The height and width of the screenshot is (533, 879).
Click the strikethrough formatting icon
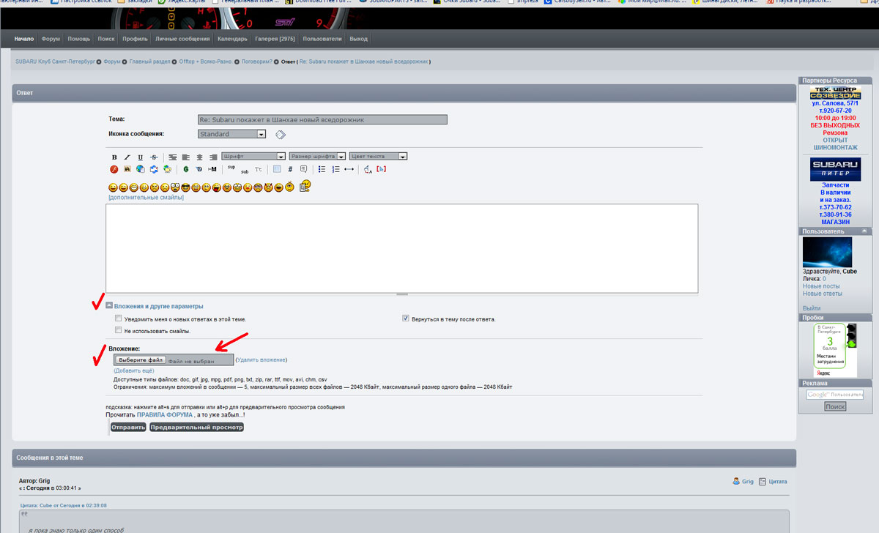point(153,157)
